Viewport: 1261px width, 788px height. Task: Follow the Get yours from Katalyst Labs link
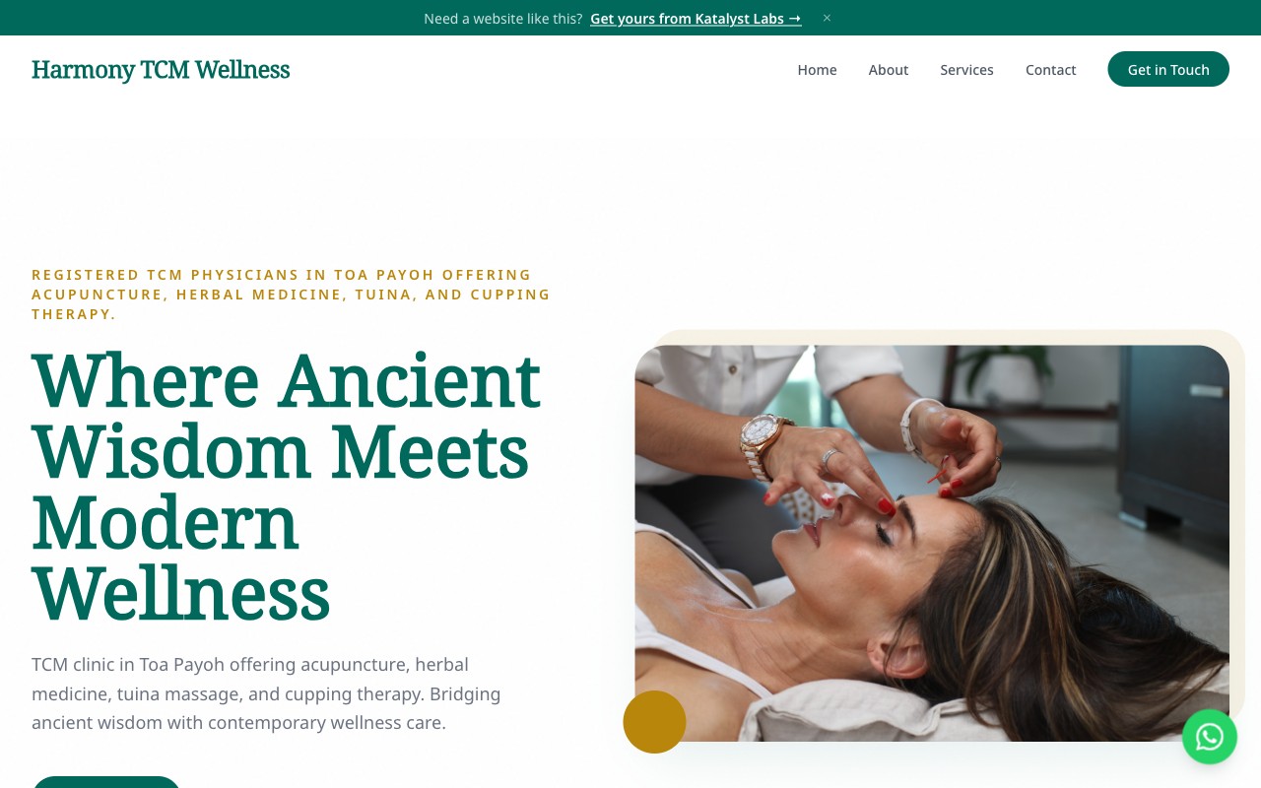696,18
